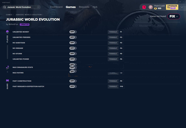Select the UNLIMITED FEEDERS cheat label
Image resolution: width=186 pixels, height=128 pixels.
pyautogui.click(x=21, y=38)
